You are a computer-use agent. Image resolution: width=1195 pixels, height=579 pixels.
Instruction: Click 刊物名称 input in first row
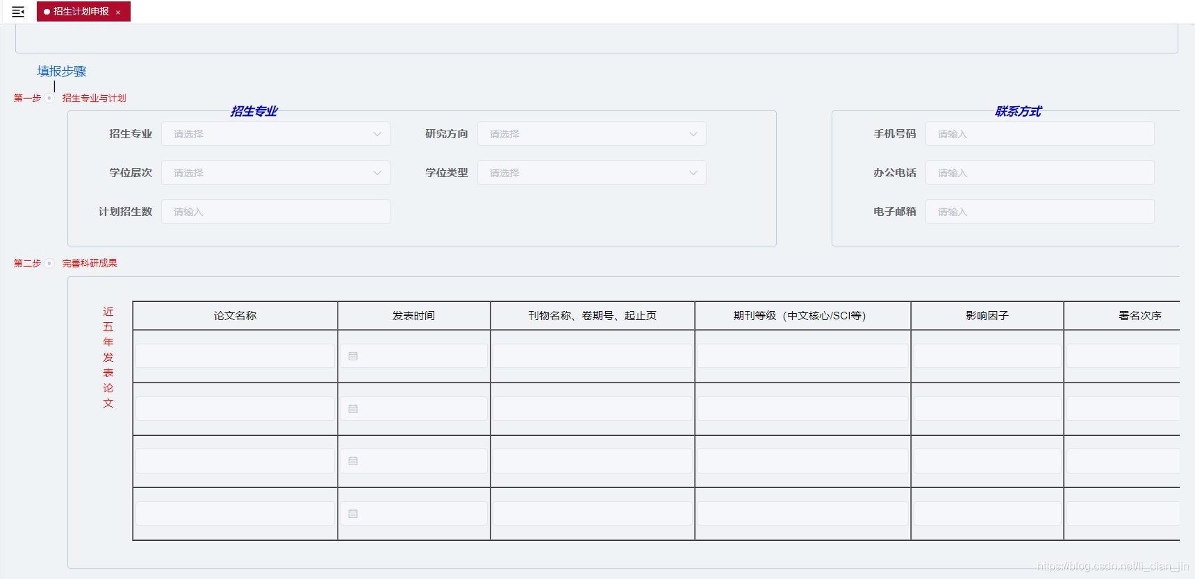[x=593, y=356]
